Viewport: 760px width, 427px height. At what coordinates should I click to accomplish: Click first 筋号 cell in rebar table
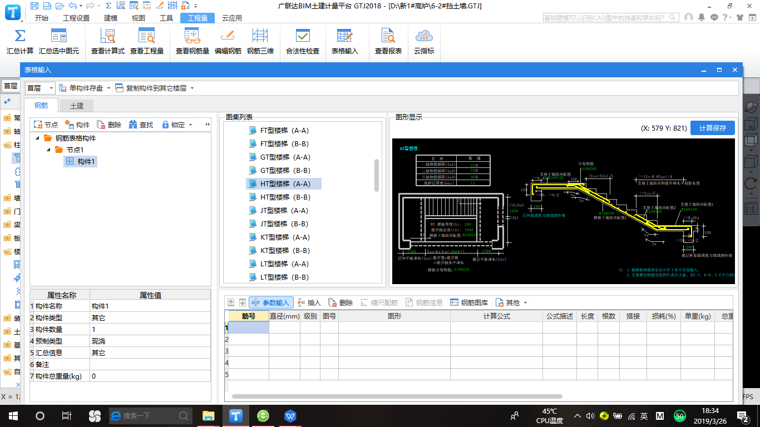coord(249,328)
